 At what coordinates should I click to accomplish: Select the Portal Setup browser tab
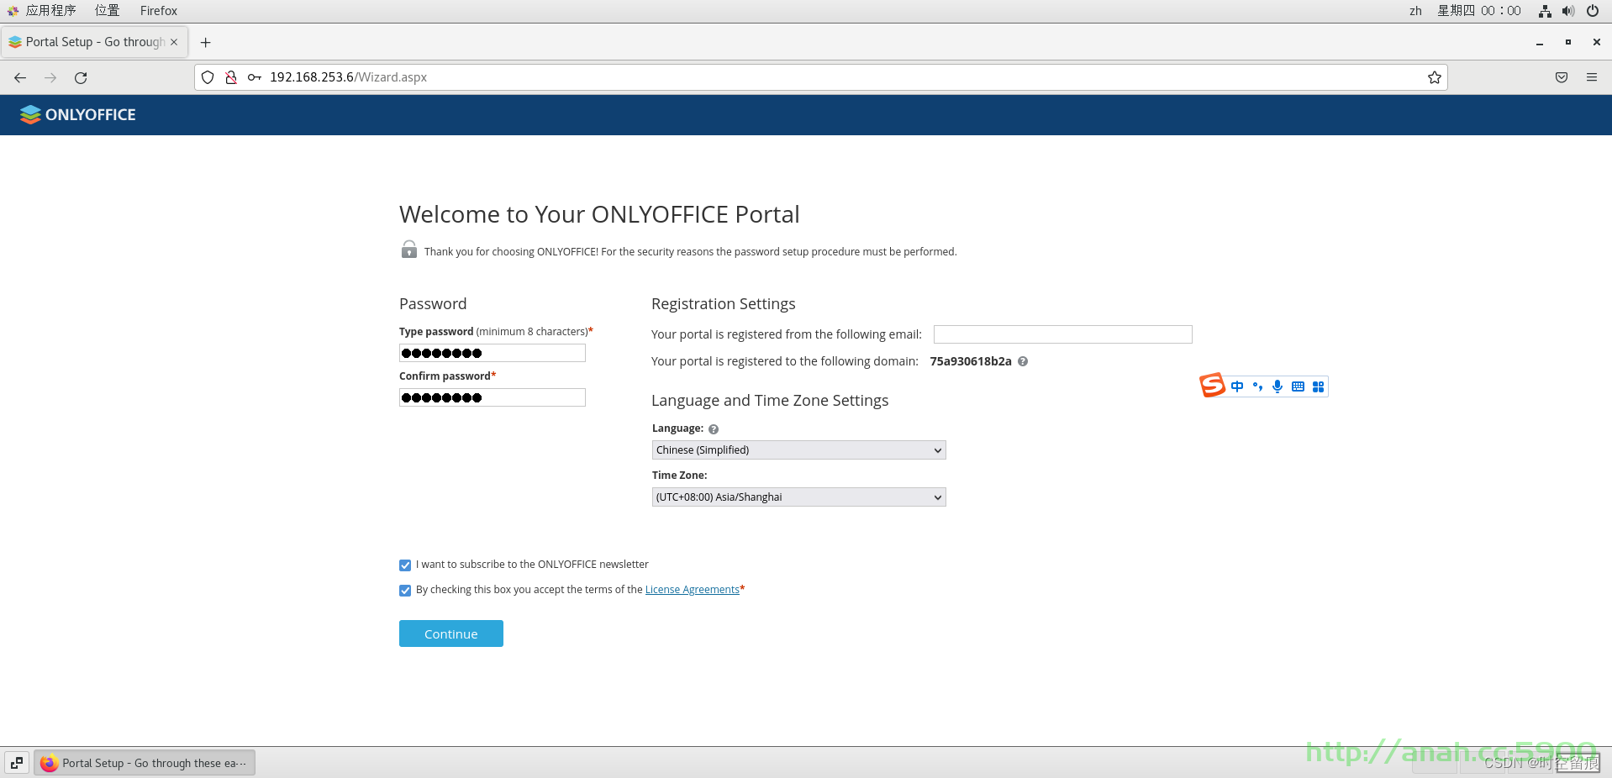point(94,42)
